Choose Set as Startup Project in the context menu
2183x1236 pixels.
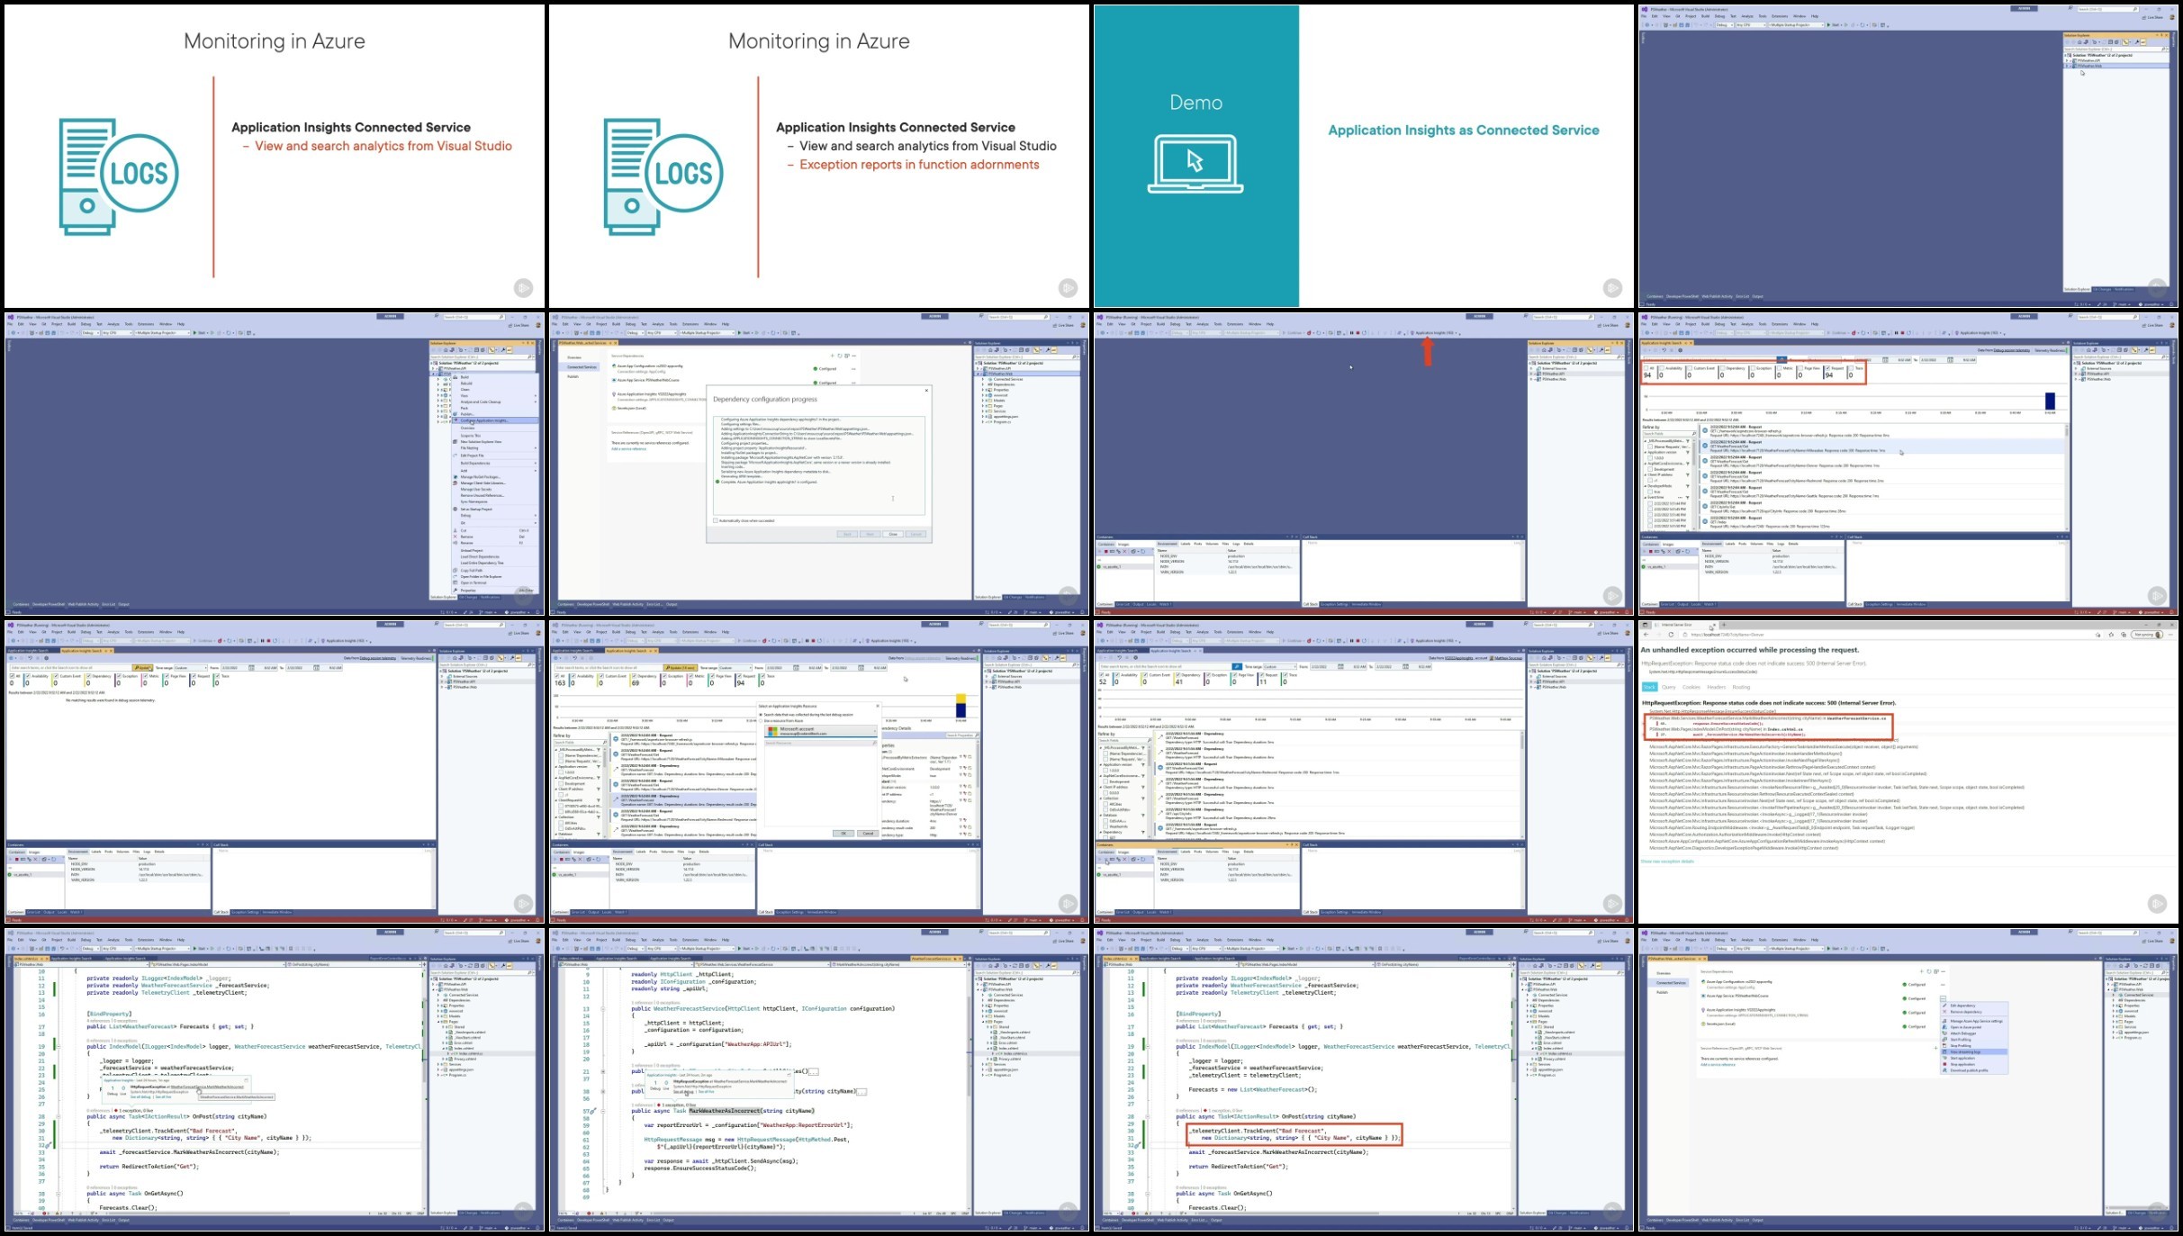coord(493,509)
